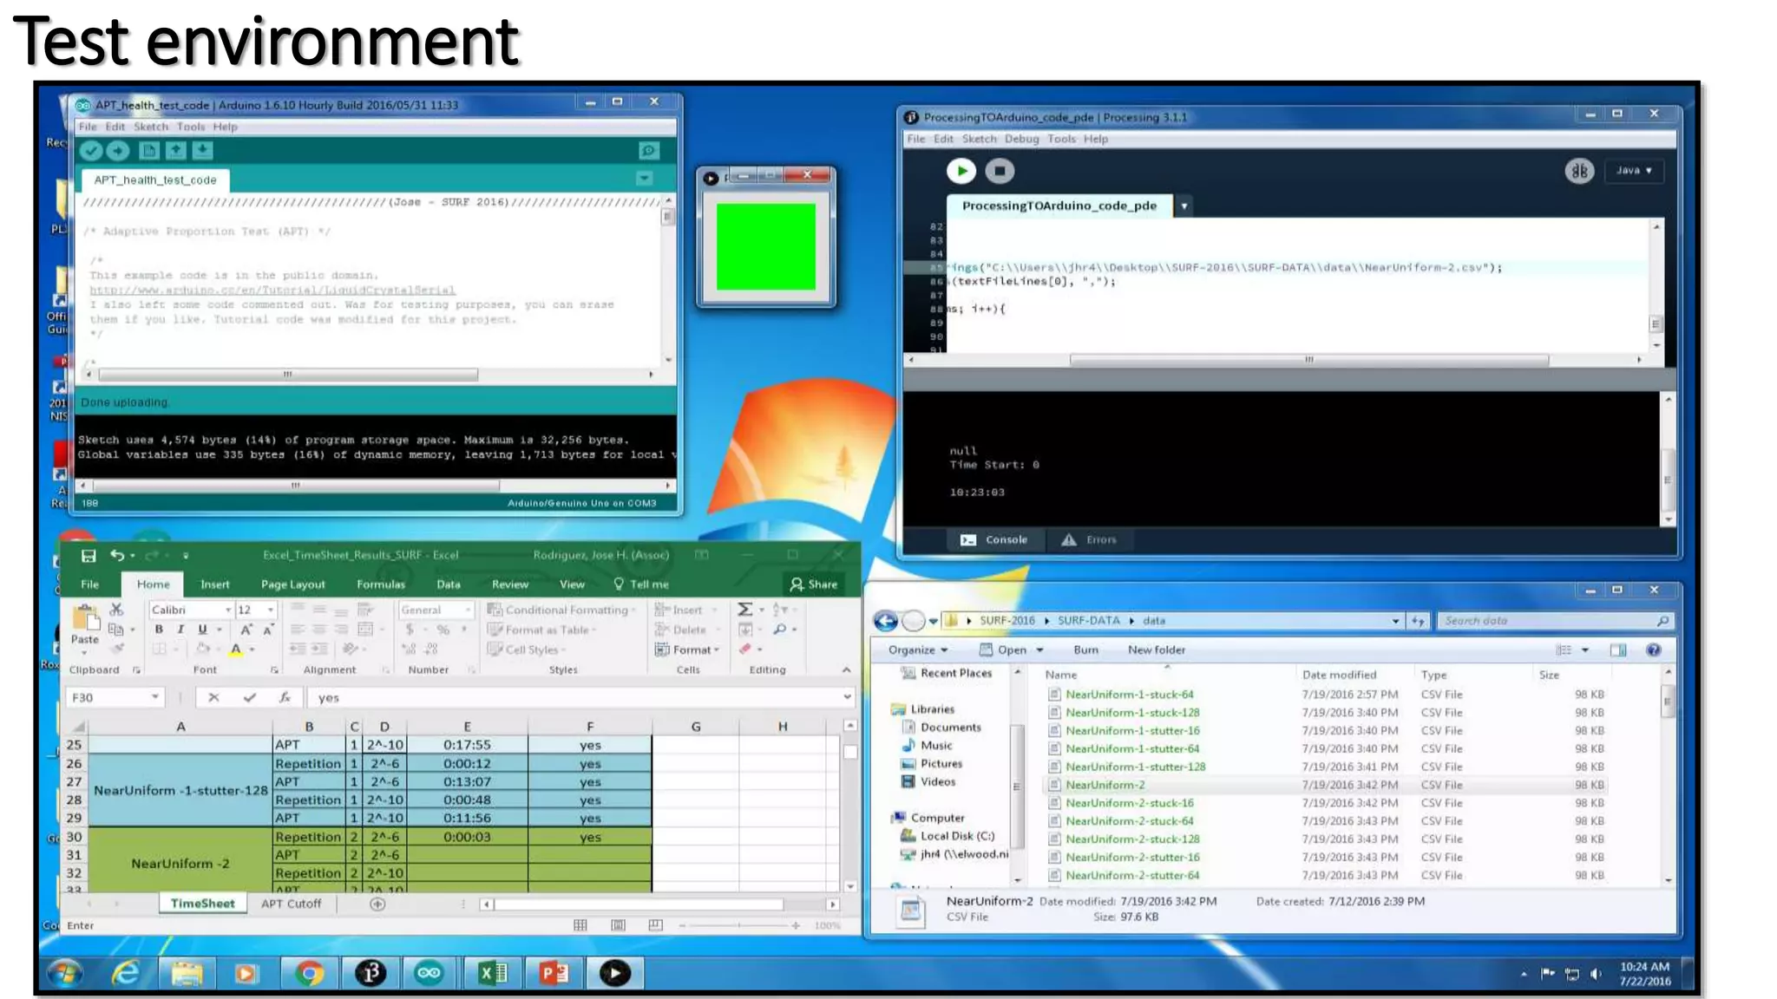Click Burn in Explorer toolbar
The width and height of the screenshot is (1777, 999).
(1085, 650)
